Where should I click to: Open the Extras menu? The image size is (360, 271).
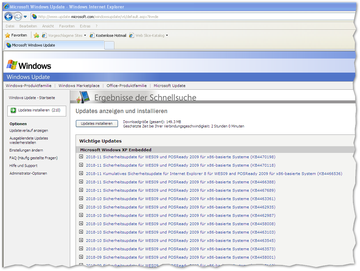point(85,26)
